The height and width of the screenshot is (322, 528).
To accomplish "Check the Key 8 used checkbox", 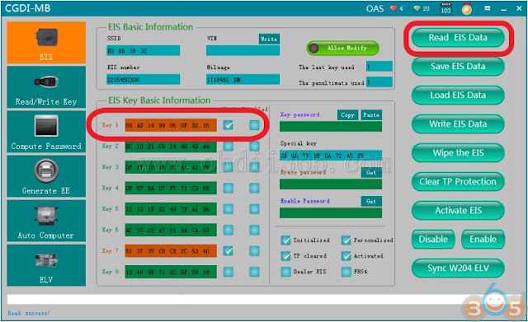I will [229, 272].
